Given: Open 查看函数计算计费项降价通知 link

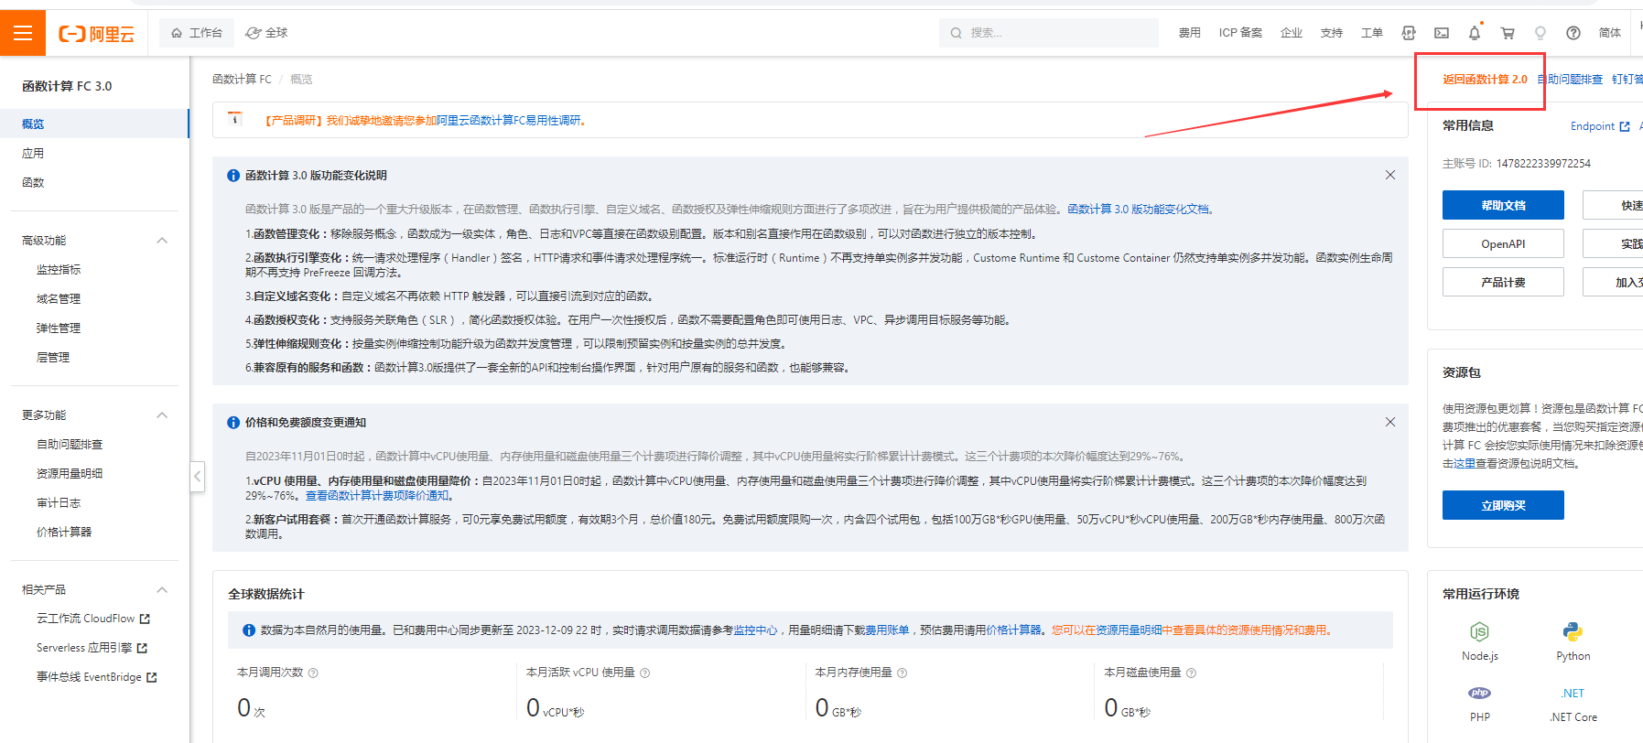Looking at the screenshot, I should [x=377, y=496].
